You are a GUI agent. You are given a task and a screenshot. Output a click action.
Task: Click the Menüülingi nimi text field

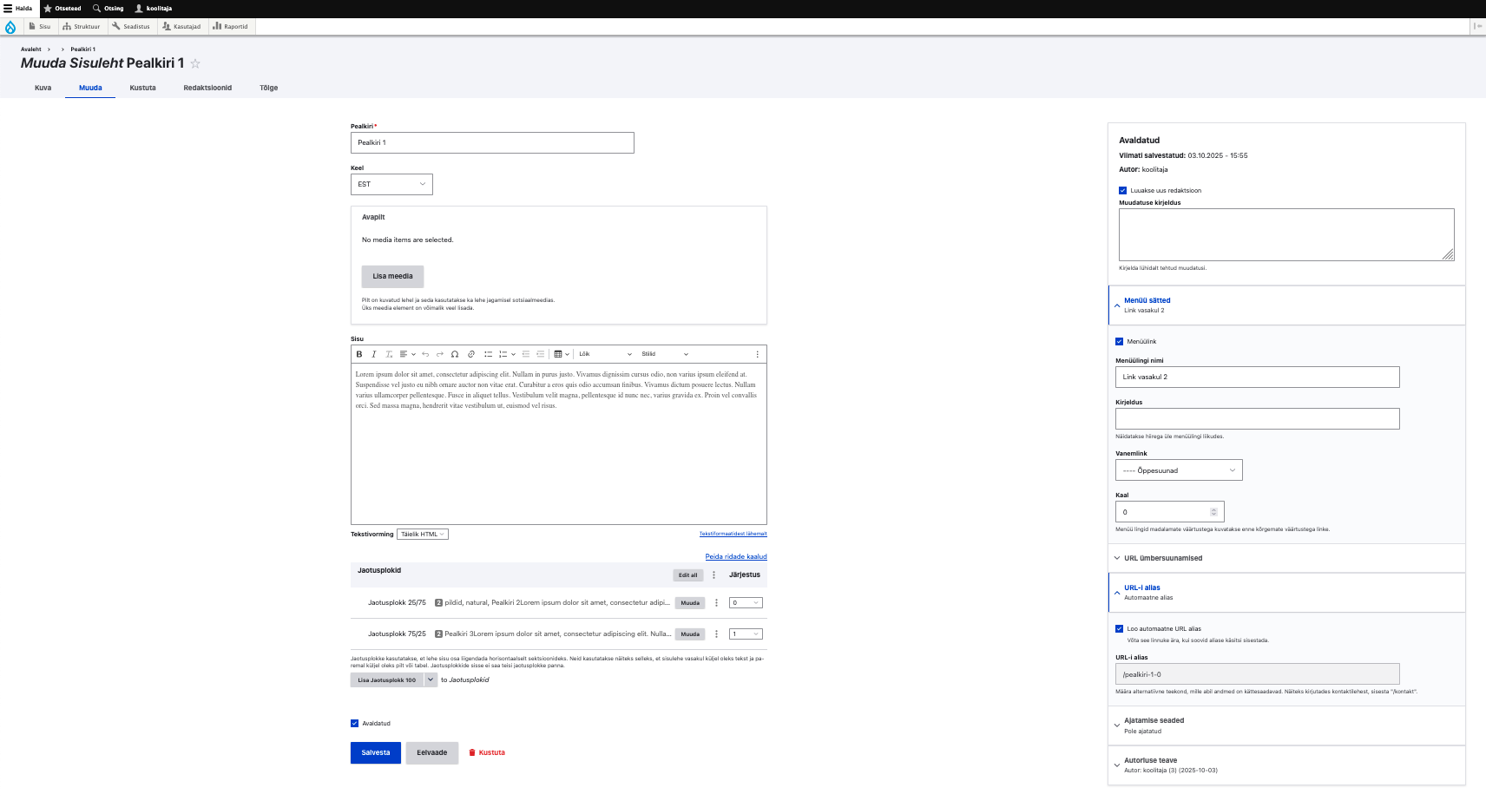click(x=1256, y=377)
